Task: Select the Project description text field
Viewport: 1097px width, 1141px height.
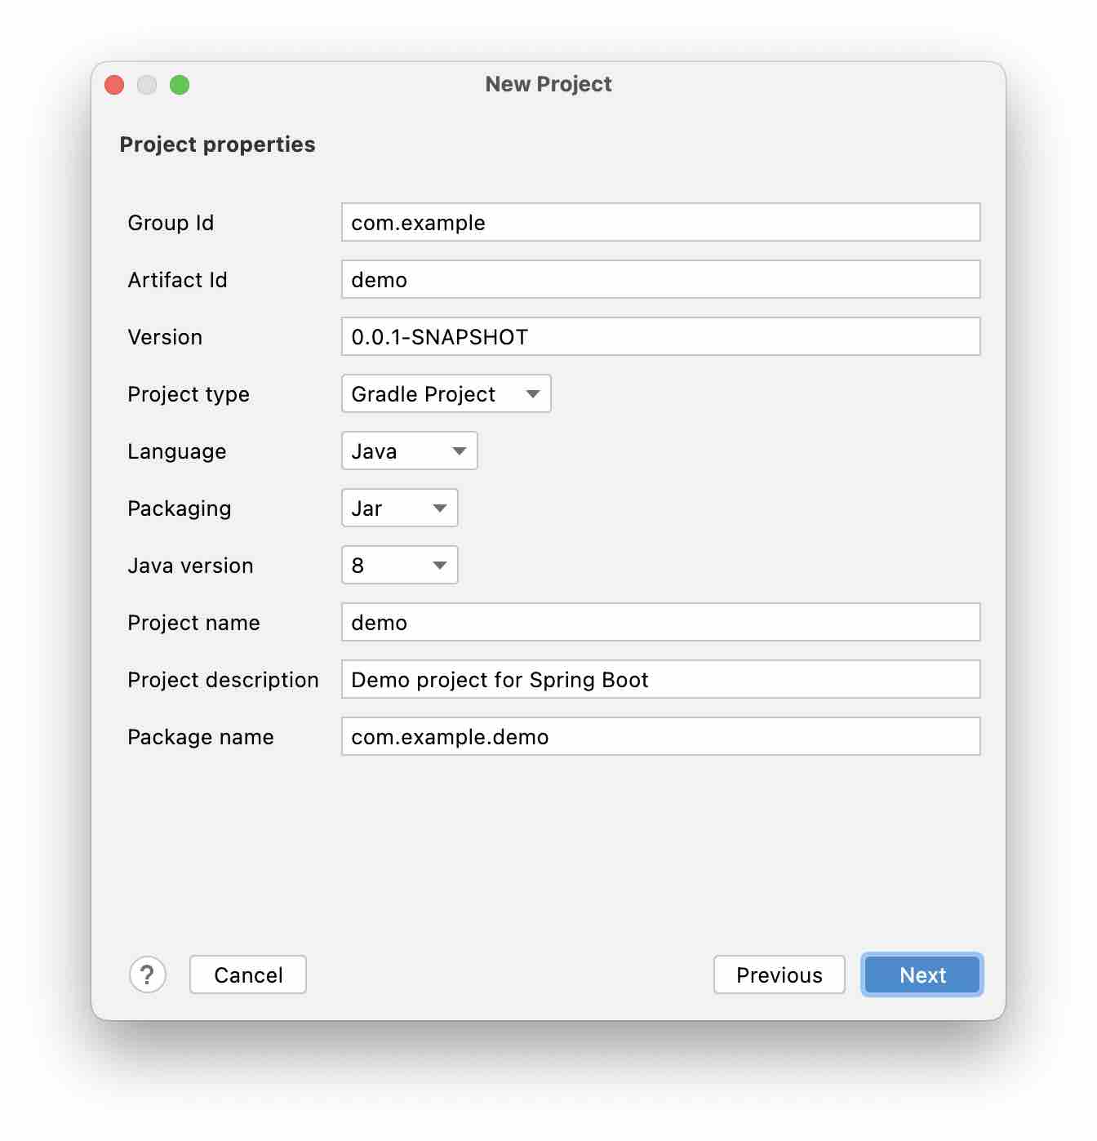Action: [660, 679]
